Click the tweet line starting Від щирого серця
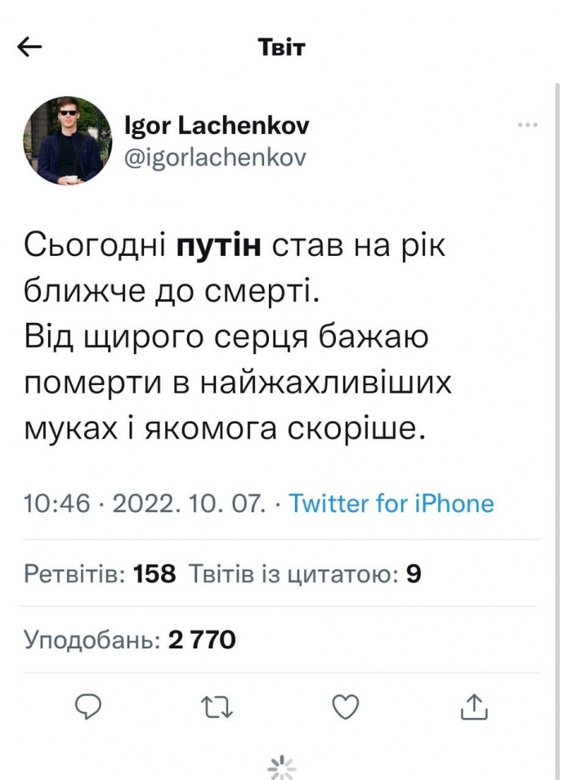 pyautogui.click(x=226, y=336)
